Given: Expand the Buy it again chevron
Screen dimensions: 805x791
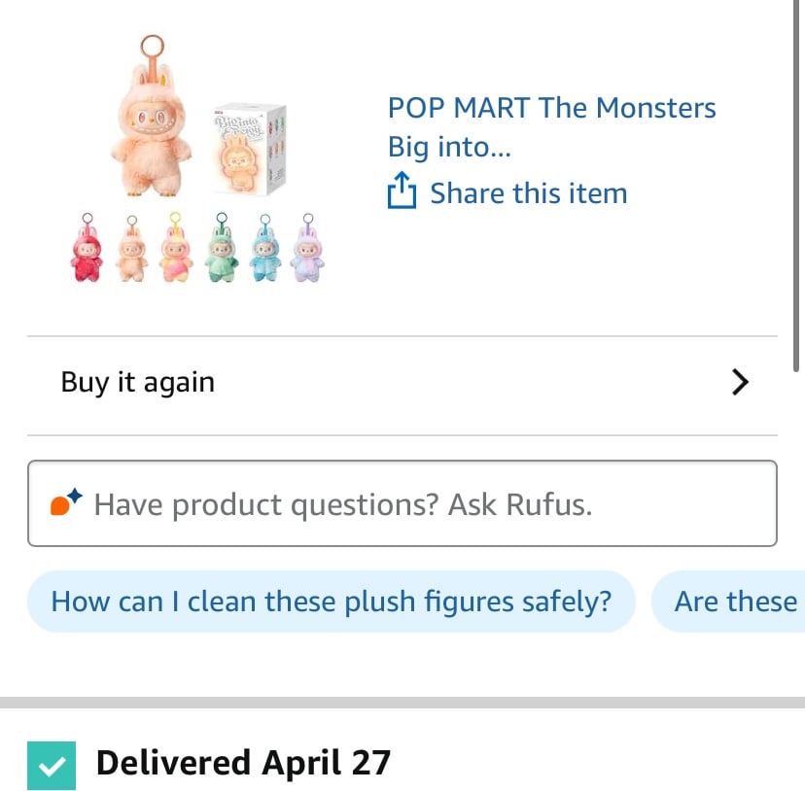Looking at the screenshot, I should click(740, 382).
